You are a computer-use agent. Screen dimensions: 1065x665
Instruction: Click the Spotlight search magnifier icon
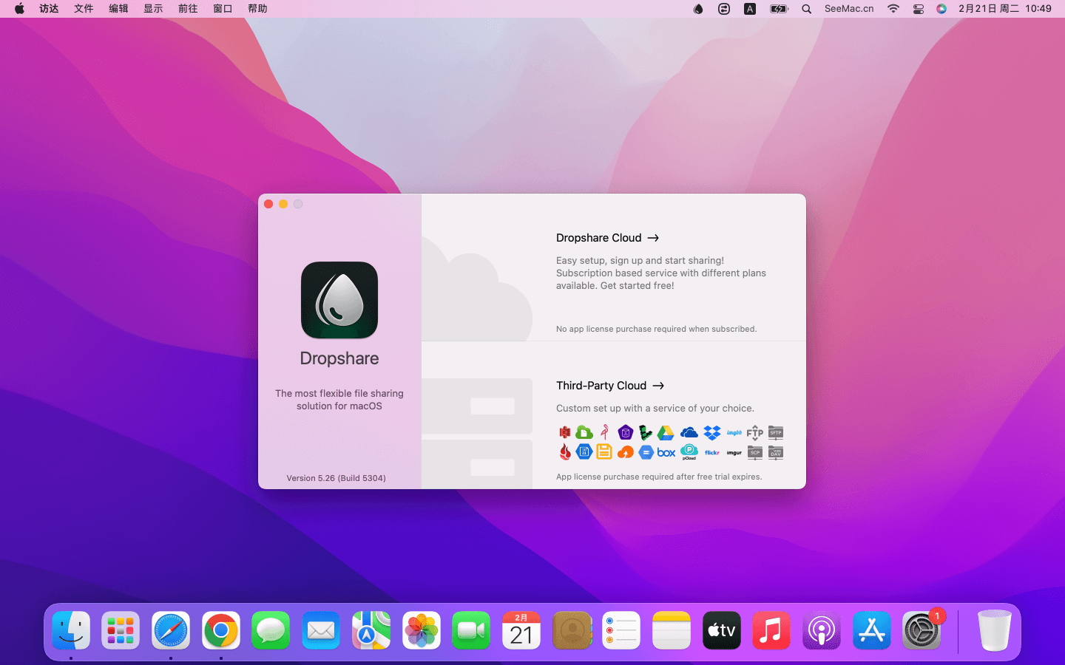pos(807,9)
